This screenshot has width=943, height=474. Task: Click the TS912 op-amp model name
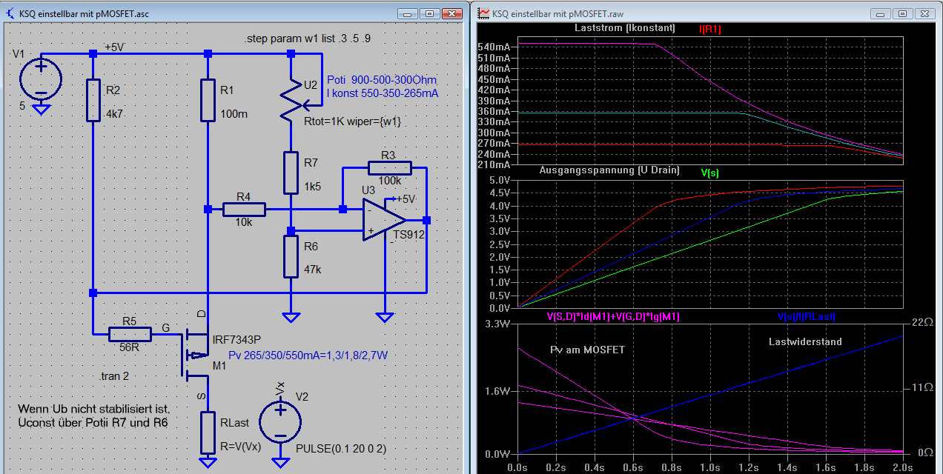click(x=408, y=236)
